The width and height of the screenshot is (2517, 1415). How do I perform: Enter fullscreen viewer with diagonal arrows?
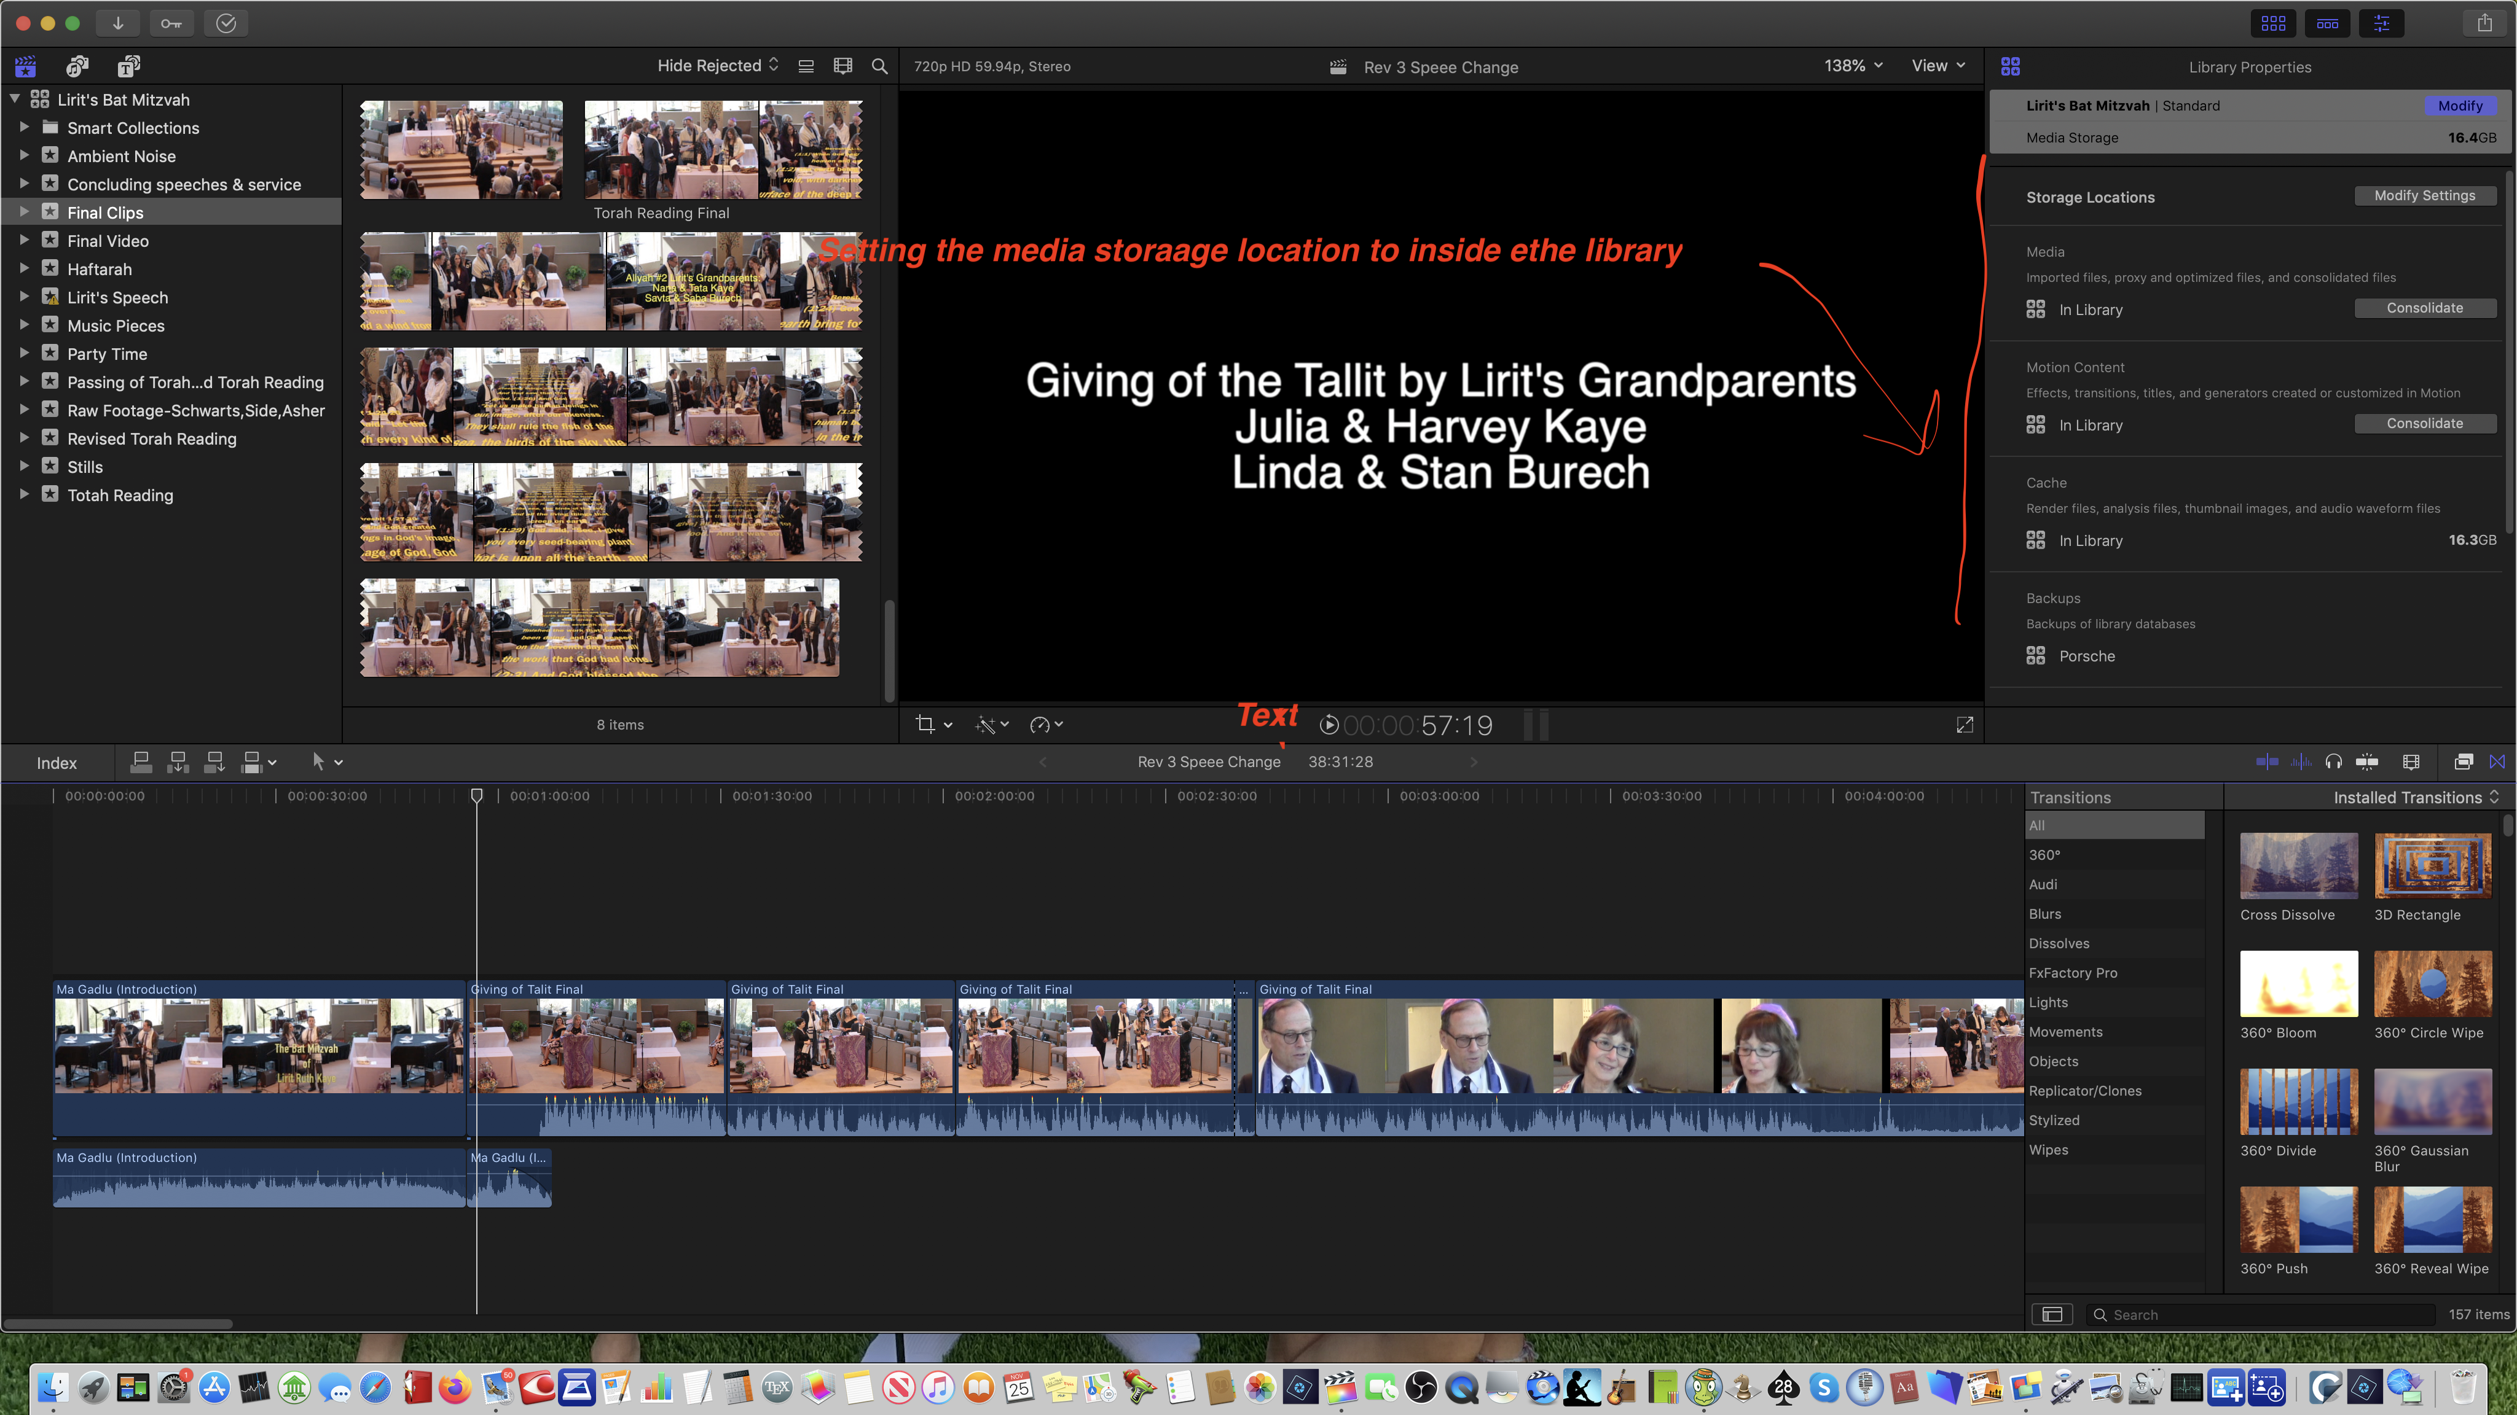pos(1964,725)
